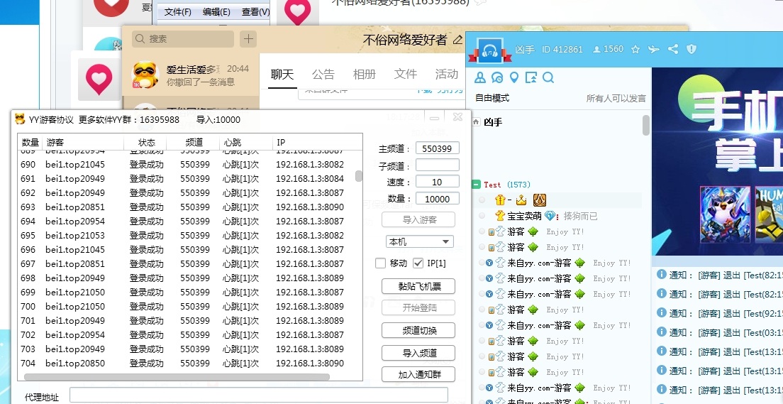Open the 活动 tab
Image resolution: width=783 pixels, height=404 pixels.
pyautogui.click(x=446, y=74)
